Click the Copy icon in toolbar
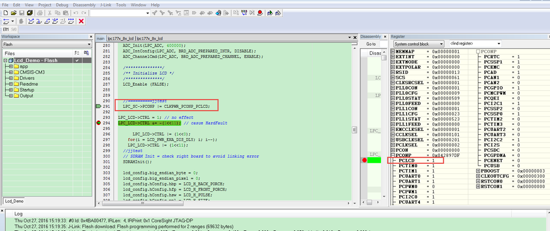550x231 pixels. click(58, 13)
